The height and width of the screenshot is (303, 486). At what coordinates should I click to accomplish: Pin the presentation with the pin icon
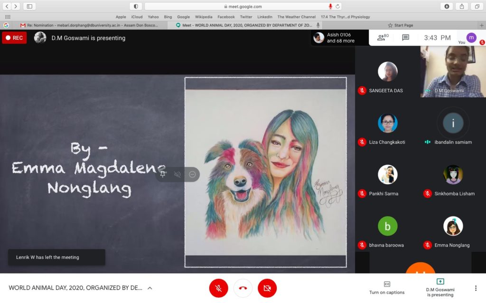163,174
